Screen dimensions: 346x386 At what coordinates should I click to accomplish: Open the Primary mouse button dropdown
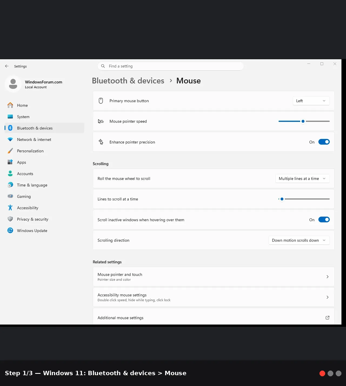pos(311,101)
